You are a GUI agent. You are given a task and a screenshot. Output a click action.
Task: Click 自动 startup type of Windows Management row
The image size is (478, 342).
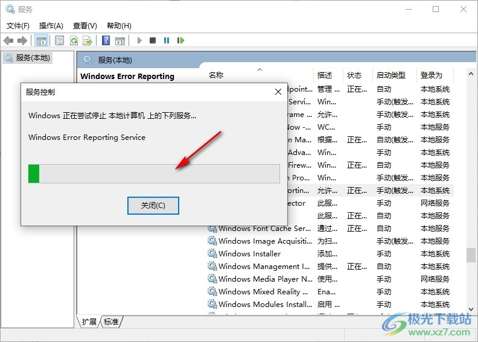point(383,266)
